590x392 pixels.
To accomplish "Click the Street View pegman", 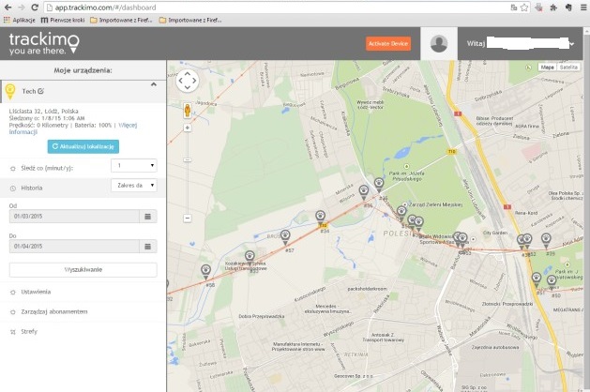I will coord(188,110).
